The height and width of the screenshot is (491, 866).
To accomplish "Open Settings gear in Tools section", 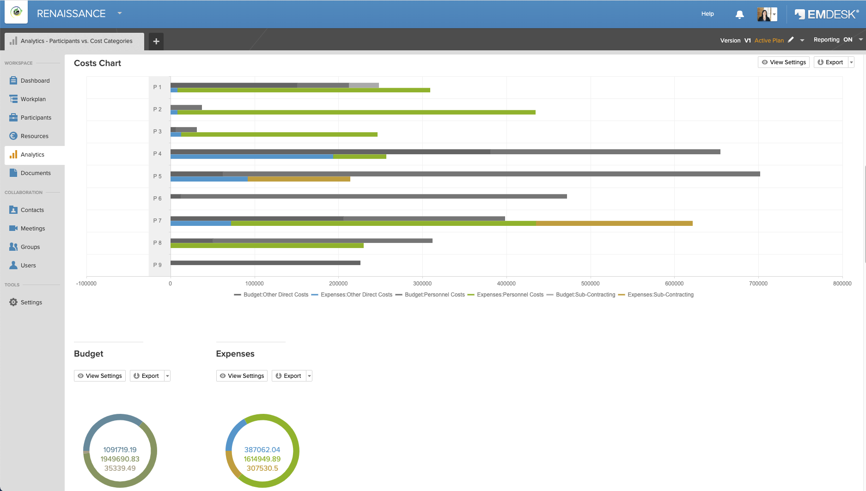I will pos(13,302).
